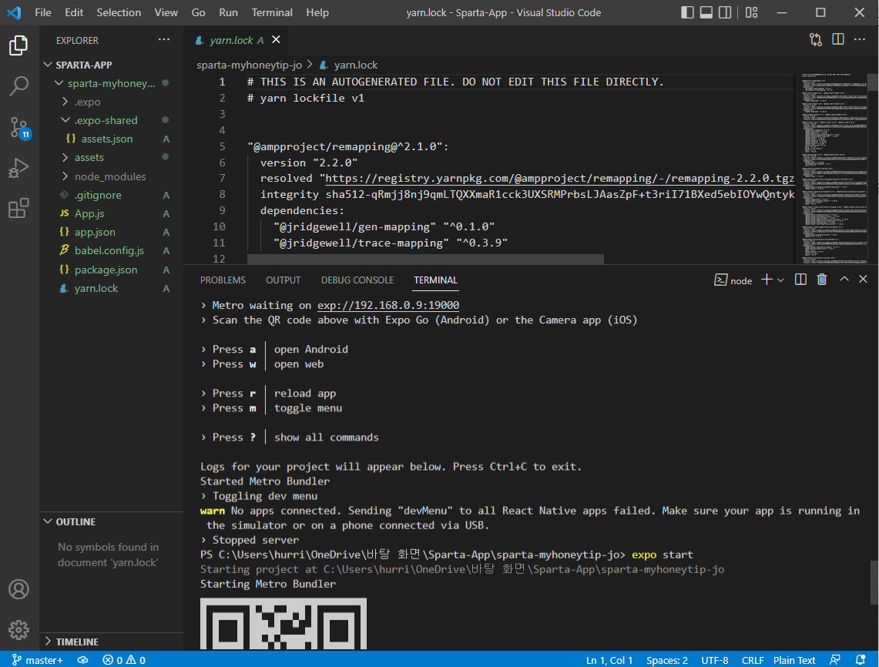
Task: Select yarn.lock in the explorer tree
Action: 112,288
